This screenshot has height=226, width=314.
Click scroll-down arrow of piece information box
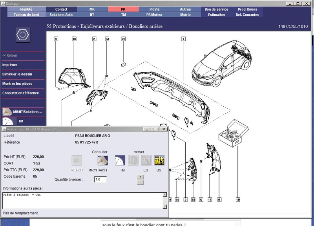[x=165, y=207]
